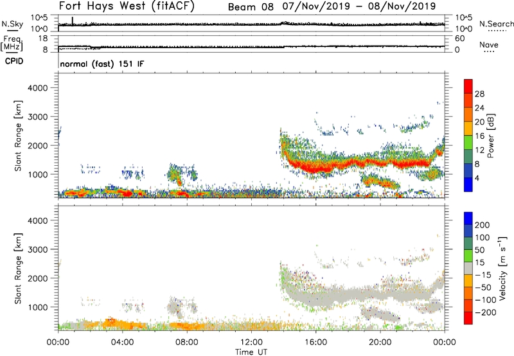
Task: Select the "100" value on velocity scale
Action: click(483, 237)
